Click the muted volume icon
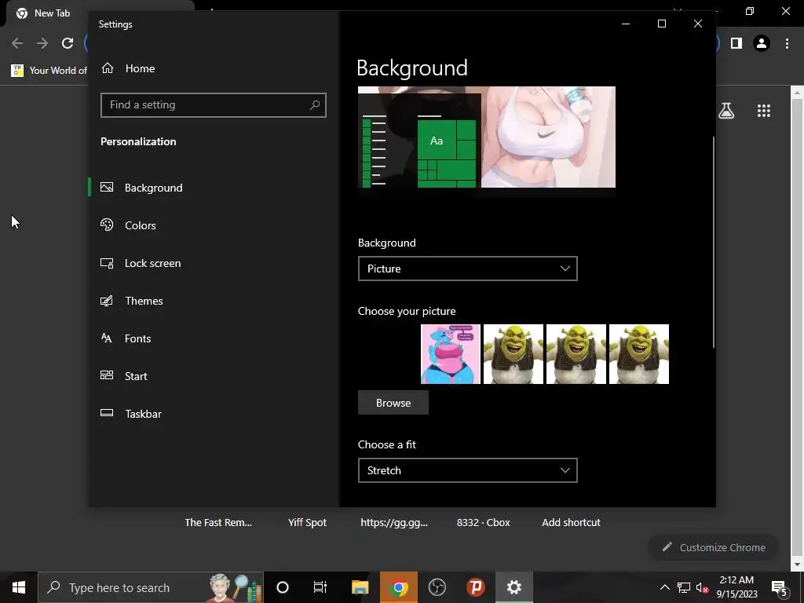The width and height of the screenshot is (804, 603). (x=702, y=587)
